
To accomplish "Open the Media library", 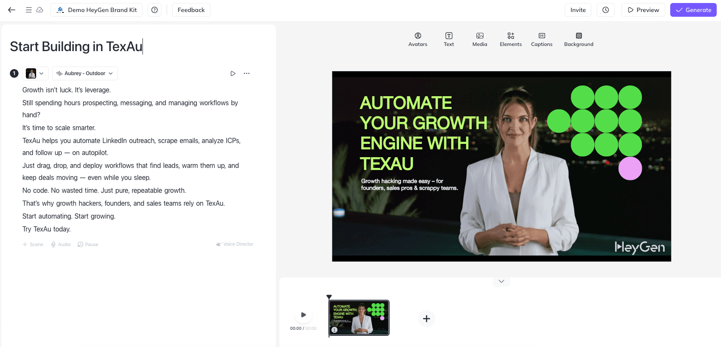I will 480,39.
